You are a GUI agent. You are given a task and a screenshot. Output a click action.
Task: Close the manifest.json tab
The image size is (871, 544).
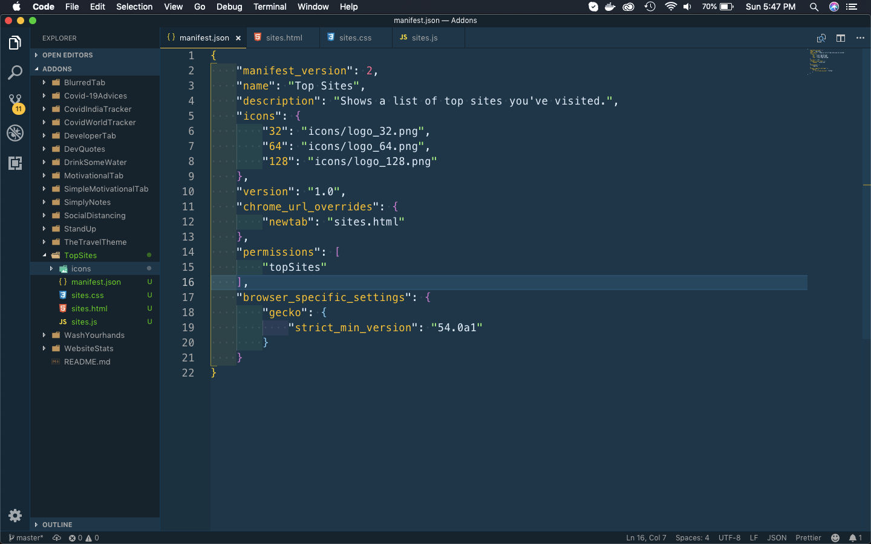click(238, 38)
